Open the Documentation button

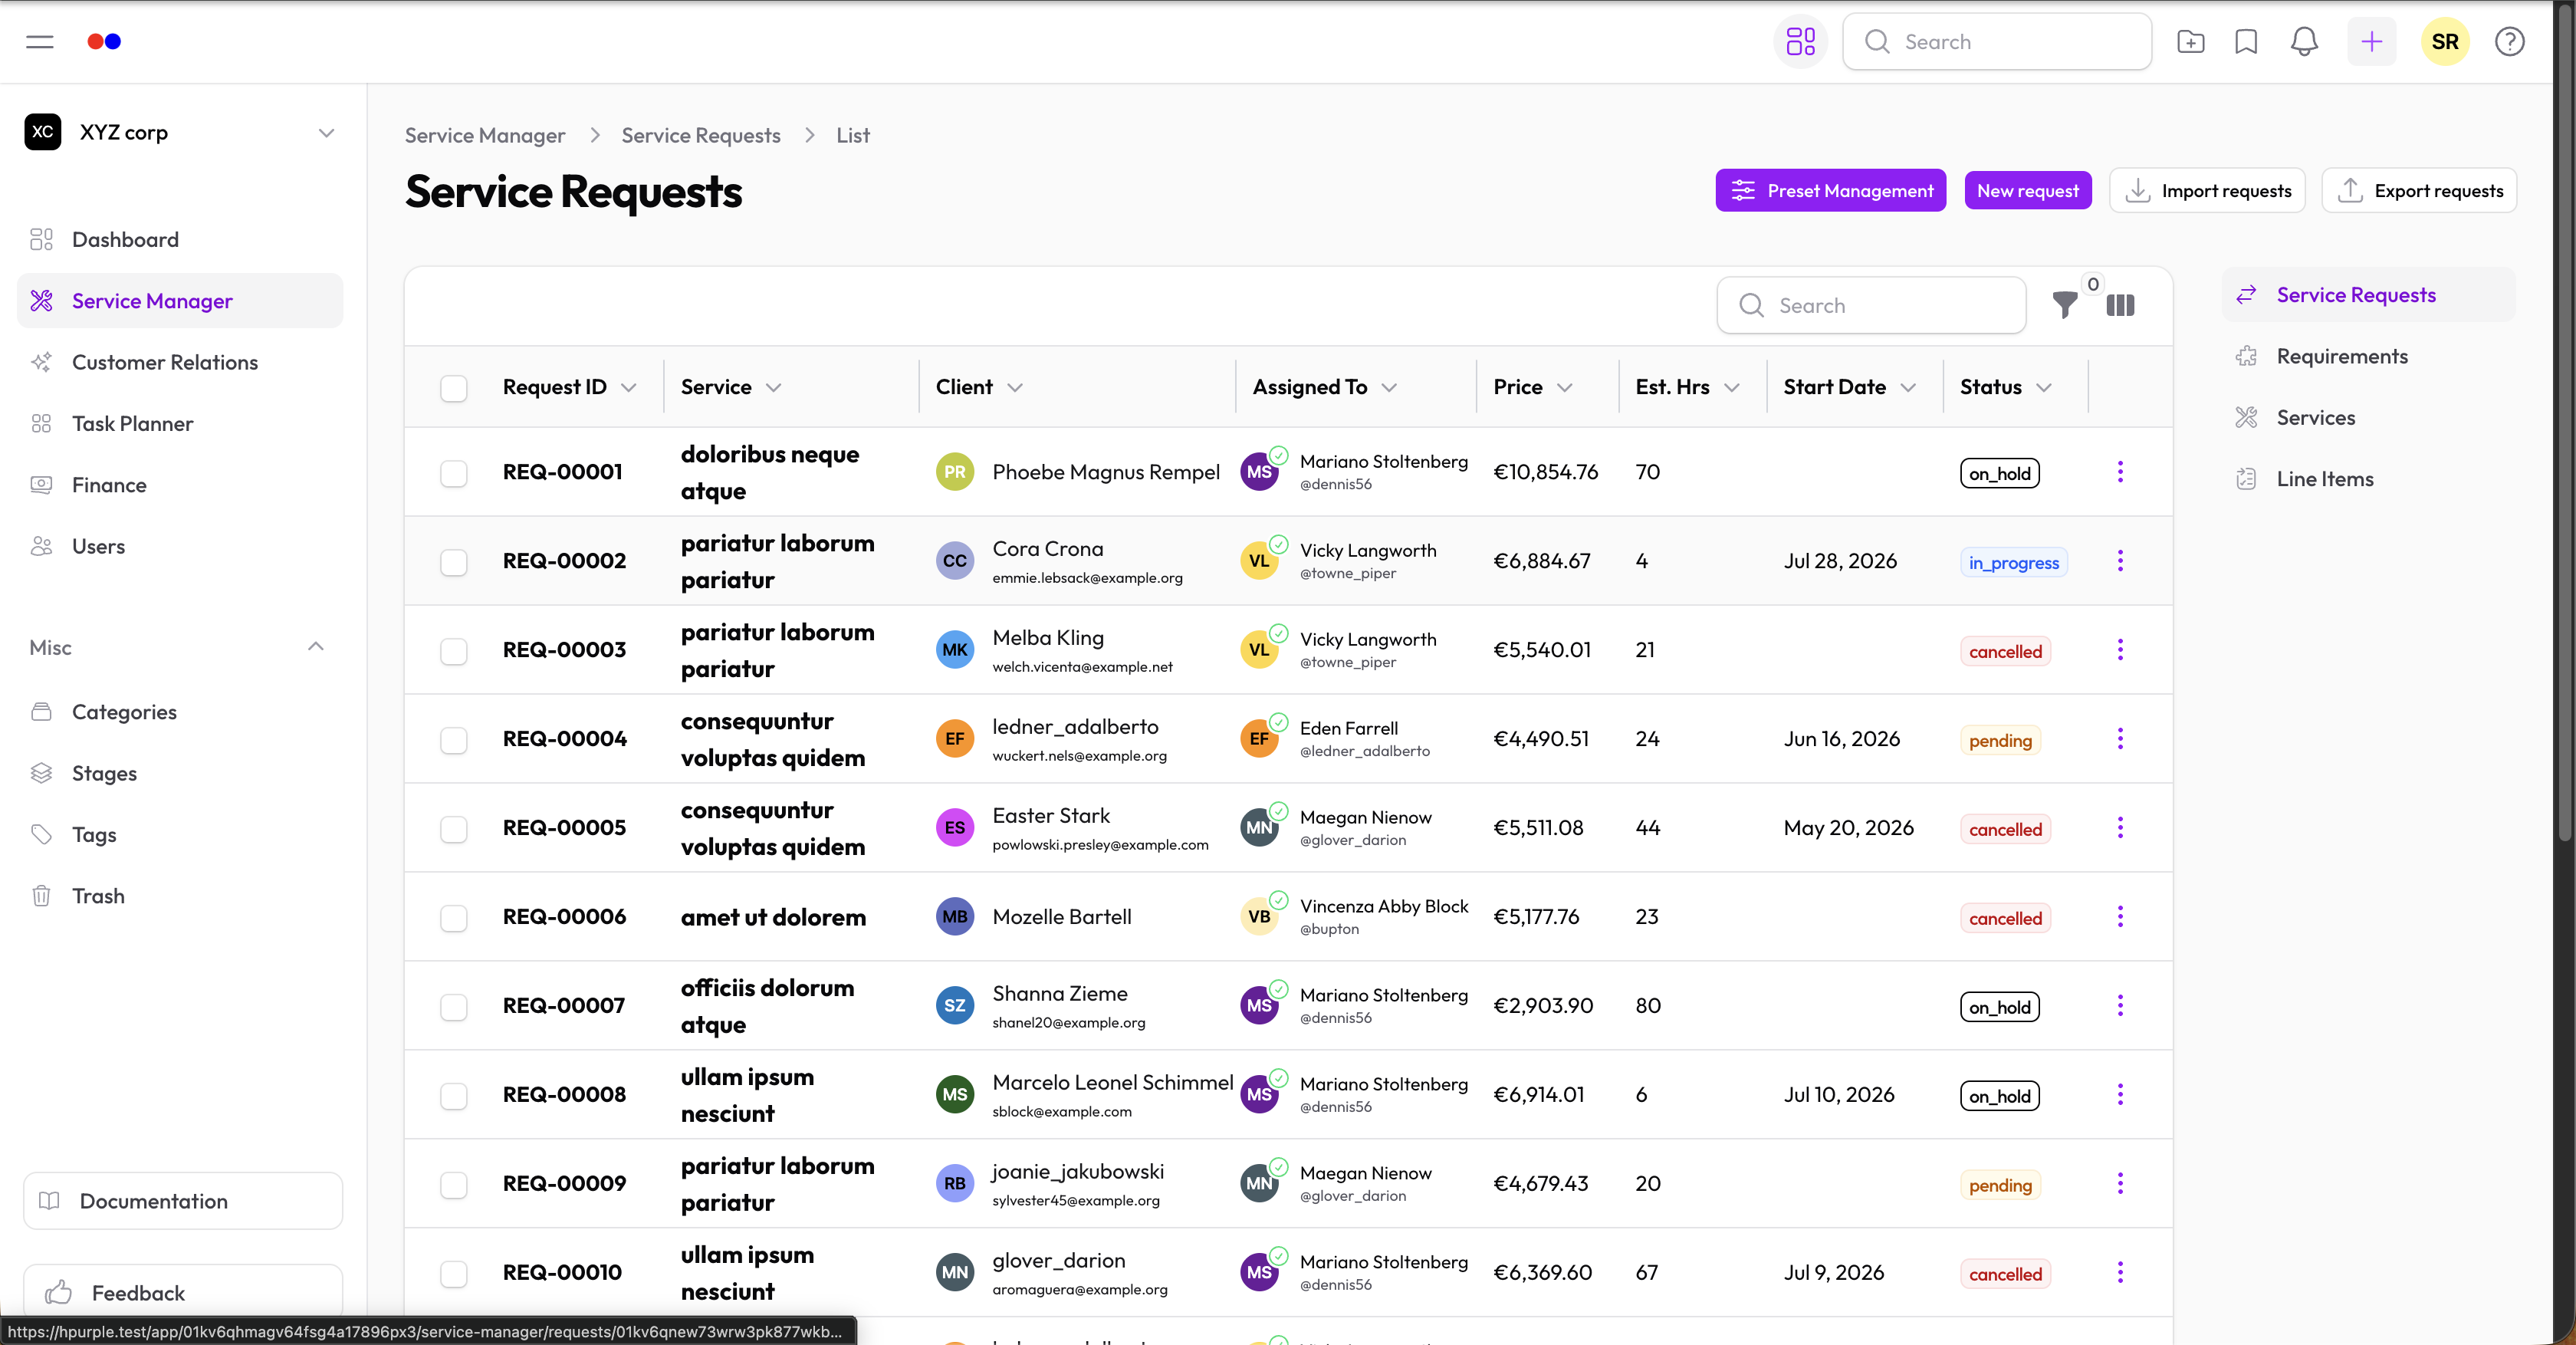tap(183, 1201)
